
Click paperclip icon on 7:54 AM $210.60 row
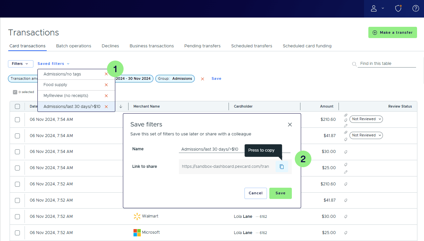pos(346,115)
